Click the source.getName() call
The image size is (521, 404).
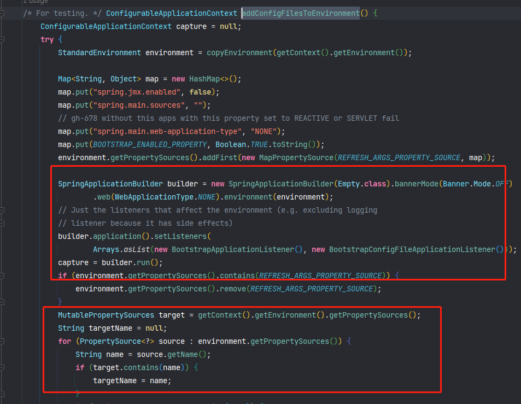coord(172,354)
